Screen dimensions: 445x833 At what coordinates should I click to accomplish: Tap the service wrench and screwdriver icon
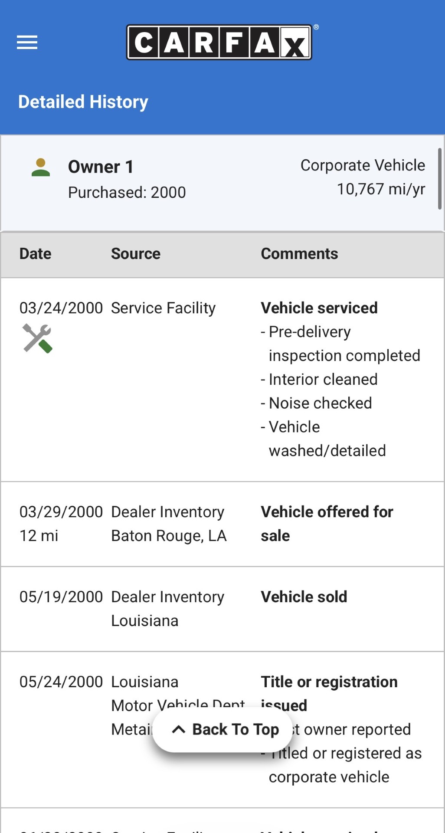[x=37, y=338]
